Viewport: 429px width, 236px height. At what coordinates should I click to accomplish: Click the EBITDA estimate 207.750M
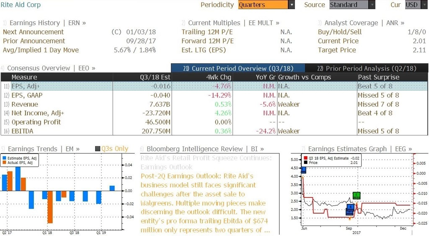click(156, 131)
